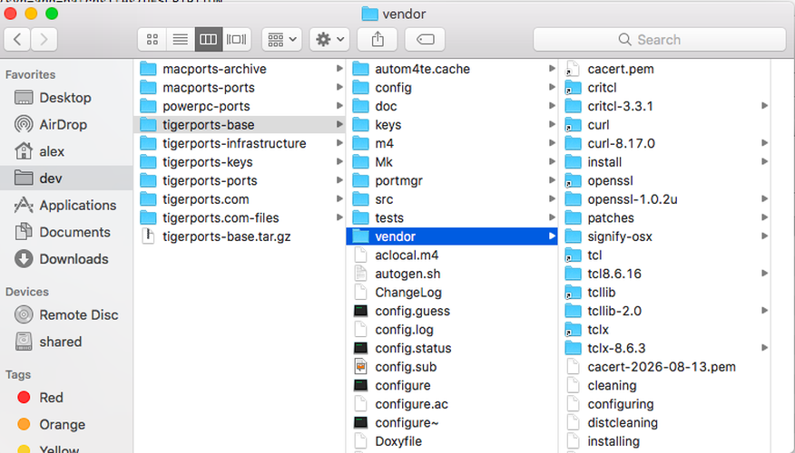Click the Share toolbar icon
The image size is (795, 453).
click(378, 40)
